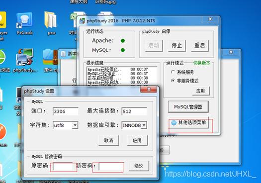This screenshot has height=183, width=261.
Task: Click the Apache green status indicator
Action: click(123, 41)
